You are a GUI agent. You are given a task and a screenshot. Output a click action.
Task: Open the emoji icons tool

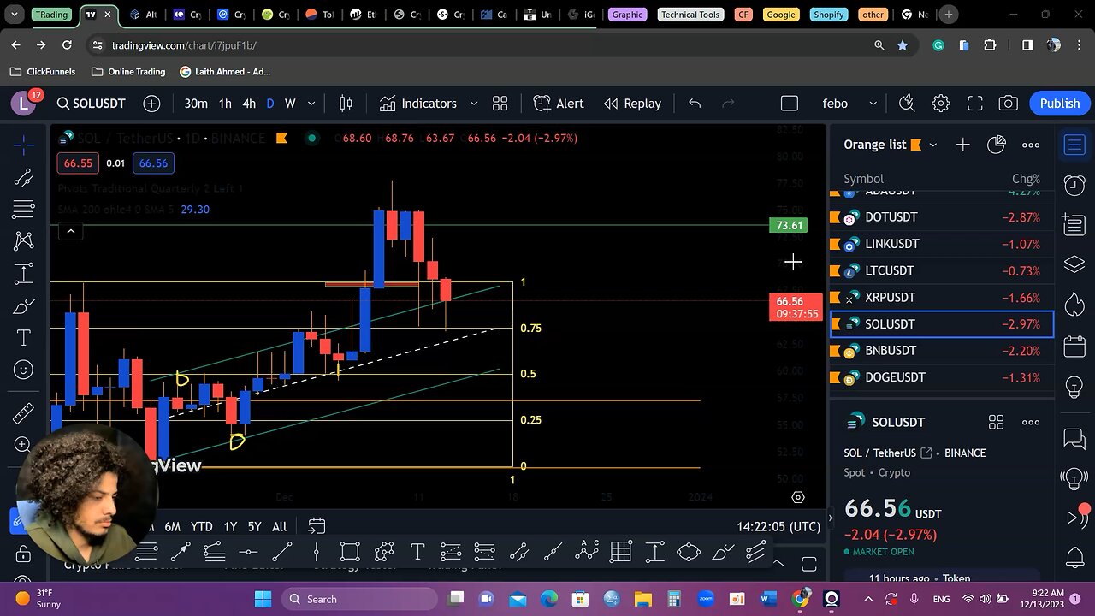pyautogui.click(x=23, y=370)
